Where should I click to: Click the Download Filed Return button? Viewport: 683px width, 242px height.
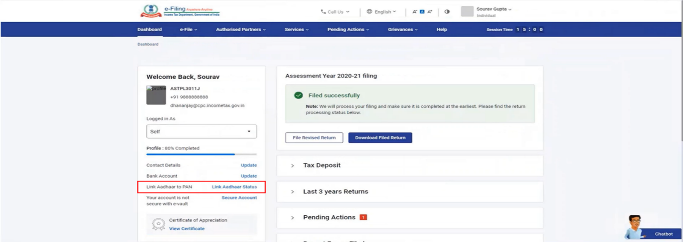click(380, 138)
